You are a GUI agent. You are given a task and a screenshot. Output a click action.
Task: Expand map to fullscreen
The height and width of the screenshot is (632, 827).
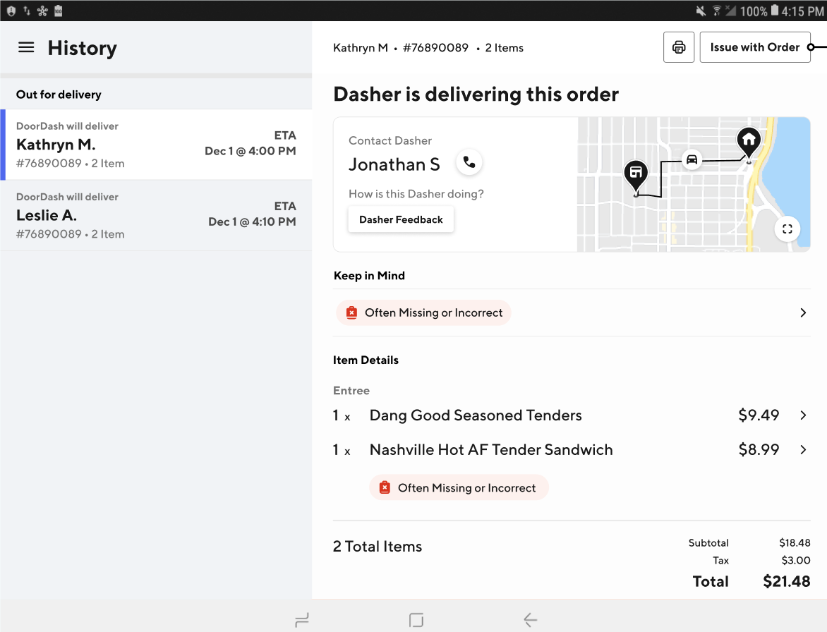point(787,229)
